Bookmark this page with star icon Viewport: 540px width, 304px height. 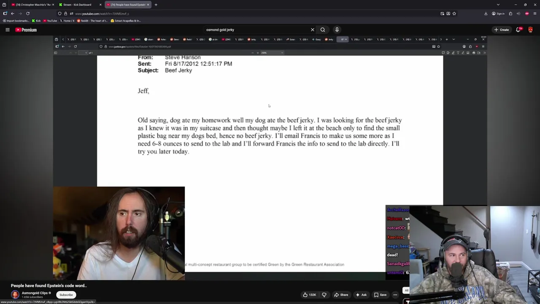[x=454, y=14]
